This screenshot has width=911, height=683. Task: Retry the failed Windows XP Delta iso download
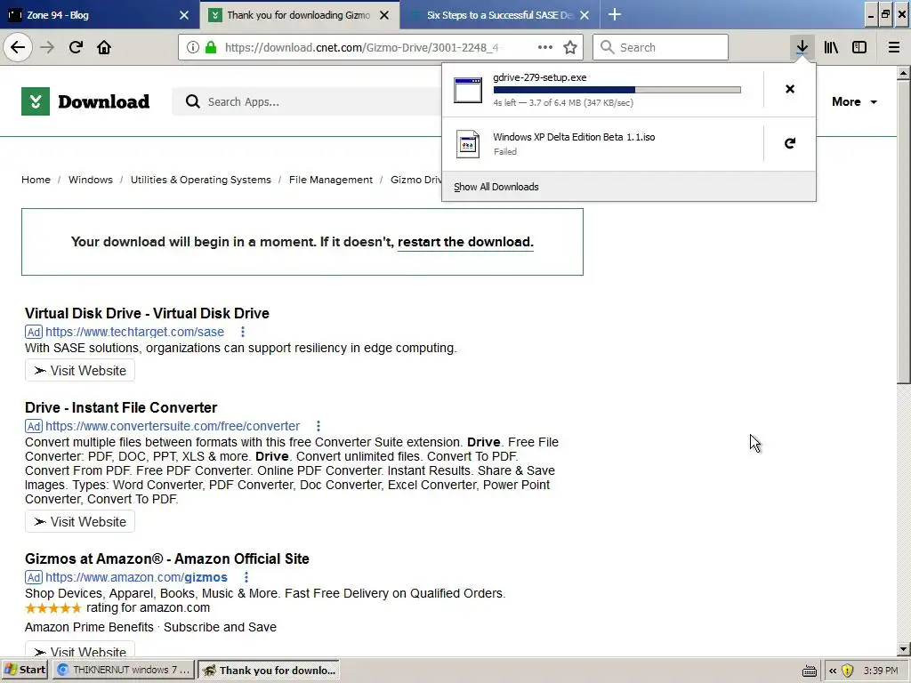click(790, 143)
